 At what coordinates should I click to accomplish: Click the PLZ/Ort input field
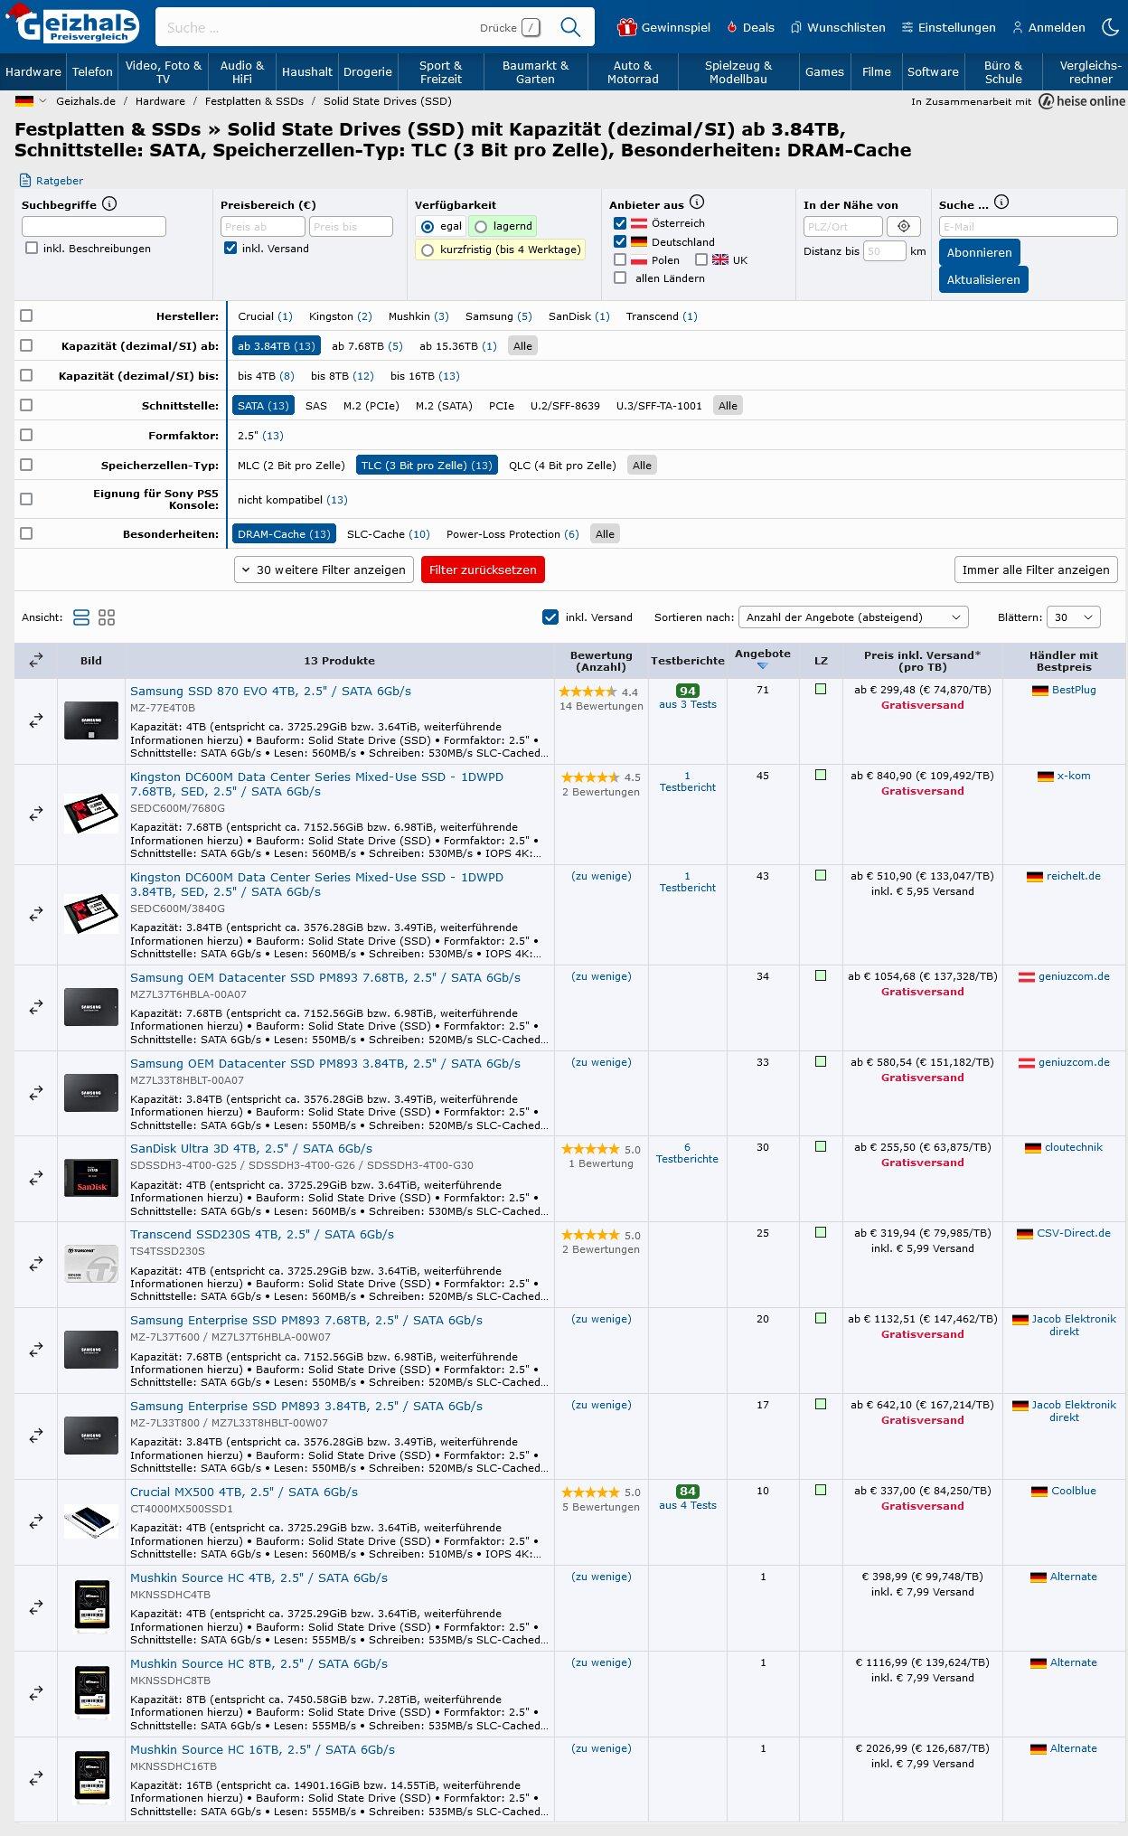(843, 226)
